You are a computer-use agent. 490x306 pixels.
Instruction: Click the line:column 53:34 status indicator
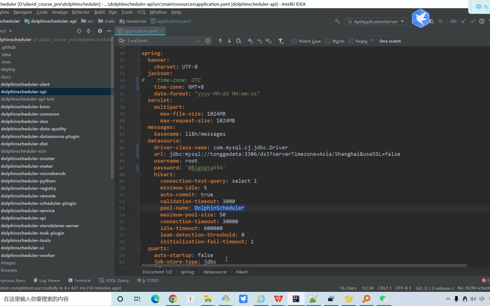point(367,288)
